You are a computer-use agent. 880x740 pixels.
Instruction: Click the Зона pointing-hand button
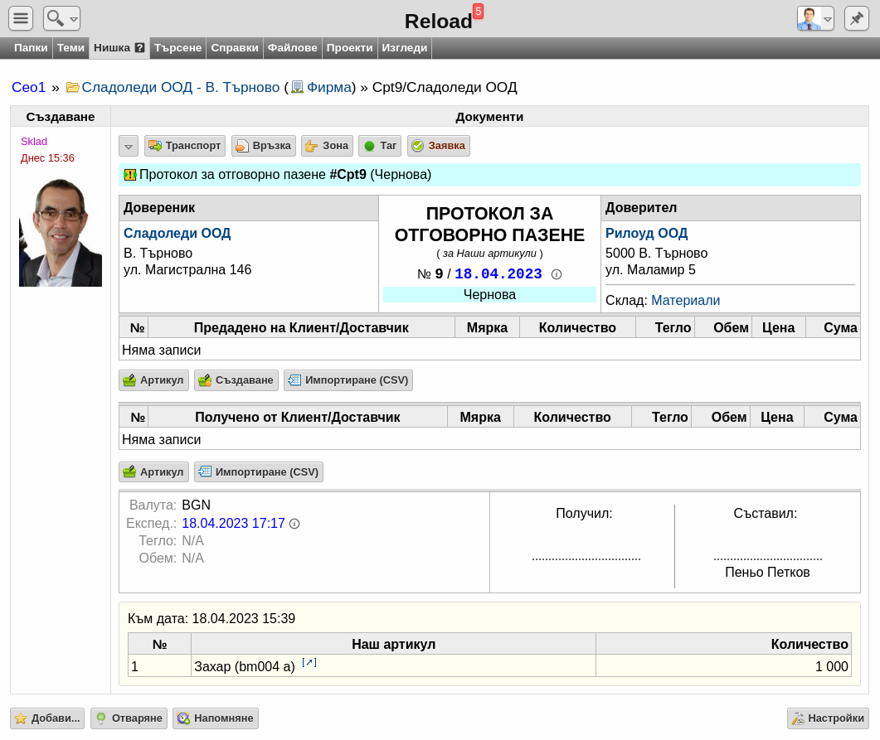click(327, 146)
